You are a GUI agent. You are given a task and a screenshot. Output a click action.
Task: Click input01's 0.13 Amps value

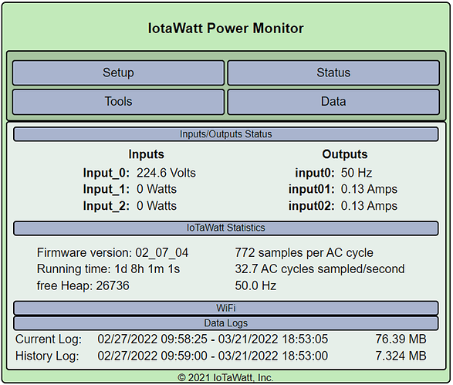(369, 189)
